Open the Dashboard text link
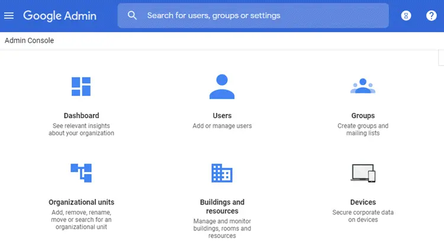 pyautogui.click(x=81, y=116)
